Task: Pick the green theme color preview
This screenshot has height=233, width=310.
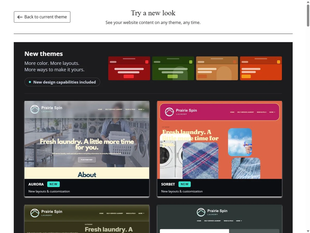Action: (x=173, y=68)
